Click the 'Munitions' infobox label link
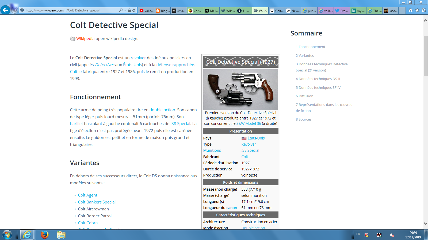The image size is (428, 240). tap(212, 150)
